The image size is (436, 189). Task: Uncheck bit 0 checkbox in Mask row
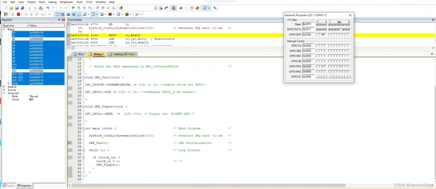(x=349, y=25)
